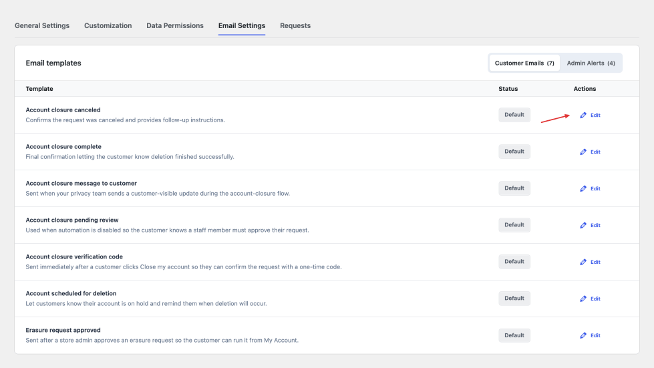Open Edit link for Account closure pending review

pyautogui.click(x=595, y=225)
